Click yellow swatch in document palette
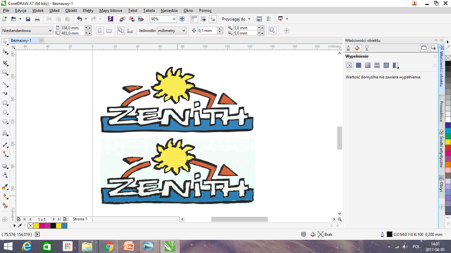This screenshot has width=451, height=253. click(36, 226)
